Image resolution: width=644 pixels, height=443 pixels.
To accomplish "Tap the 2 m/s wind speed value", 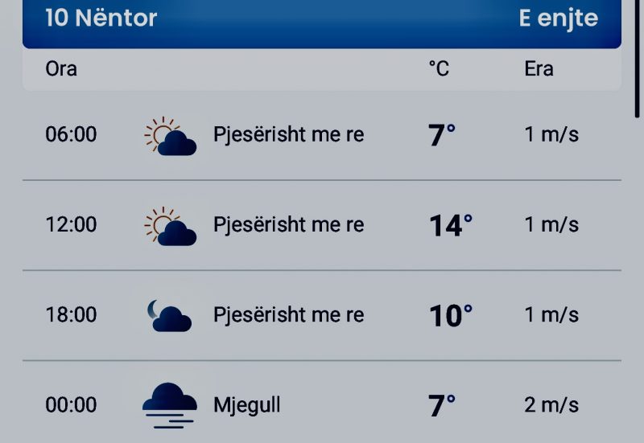I will pos(551,405).
